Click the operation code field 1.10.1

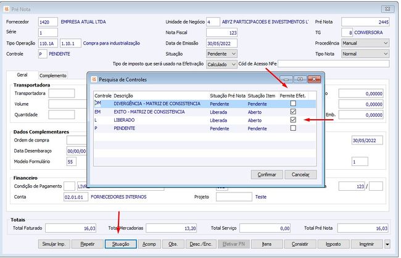70,43
